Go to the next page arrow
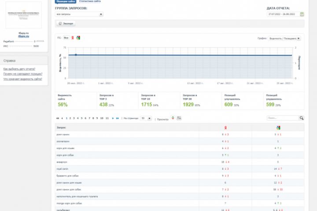Viewport: 317px width, 211px height. [113, 118]
